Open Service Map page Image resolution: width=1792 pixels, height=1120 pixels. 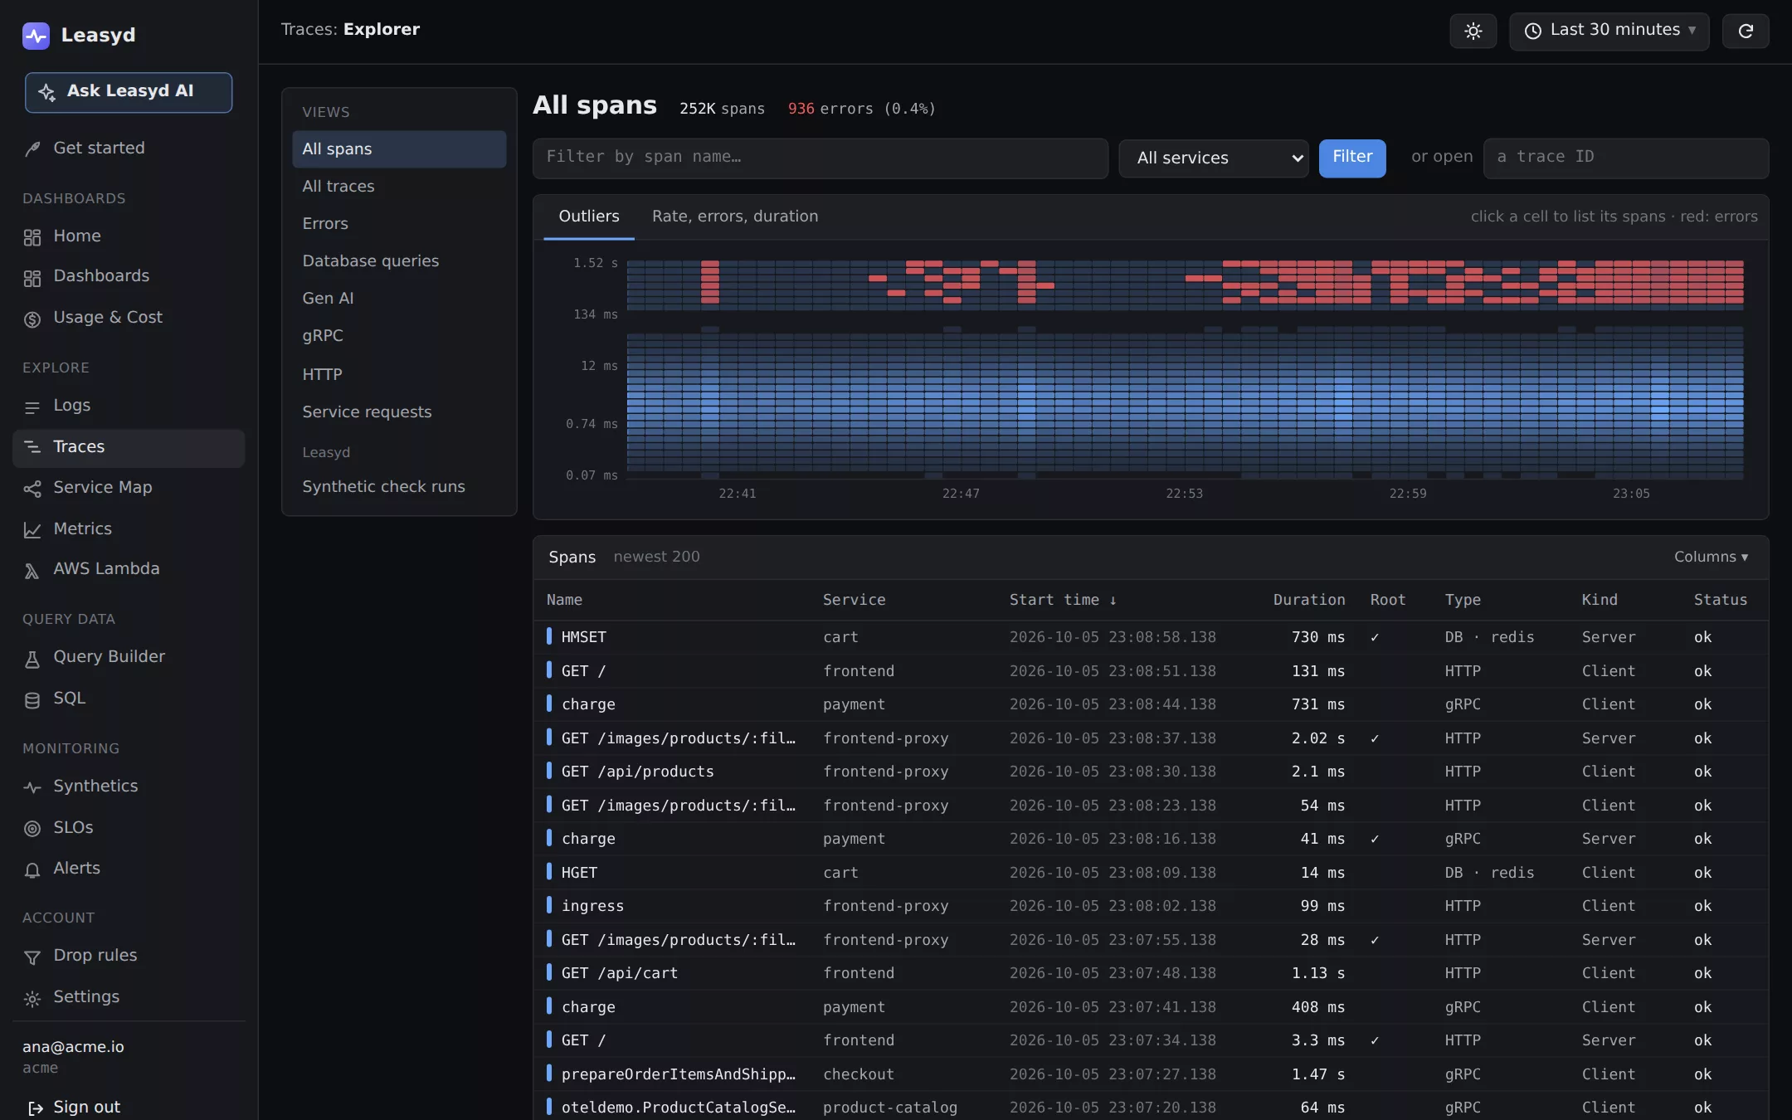pos(129,488)
